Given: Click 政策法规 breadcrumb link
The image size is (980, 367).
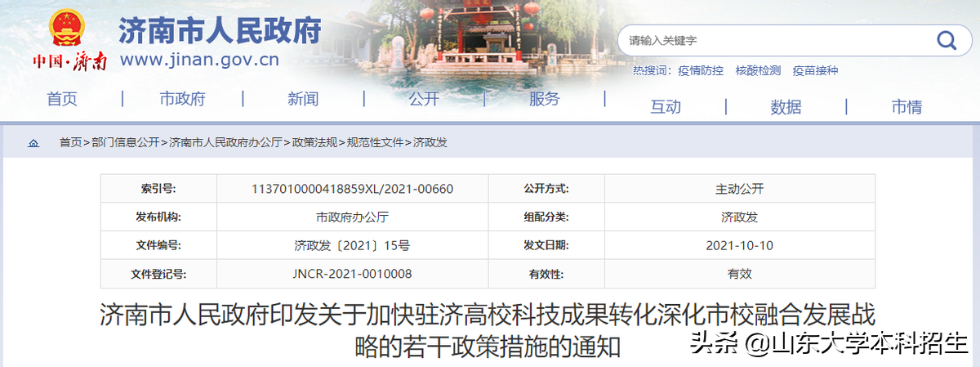Looking at the screenshot, I should 314,142.
